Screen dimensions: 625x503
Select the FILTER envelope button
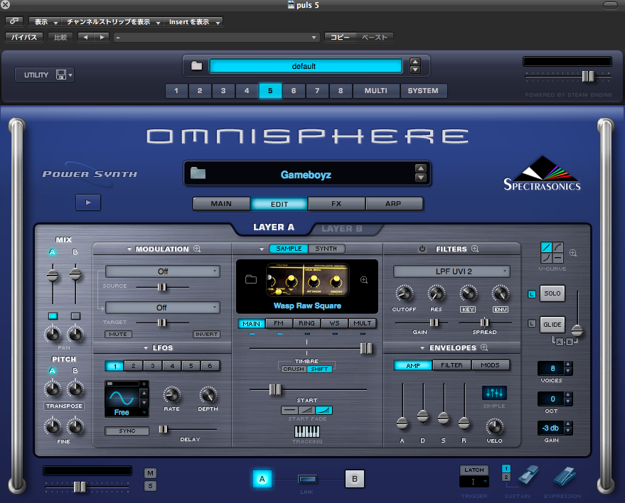(452, 365)
